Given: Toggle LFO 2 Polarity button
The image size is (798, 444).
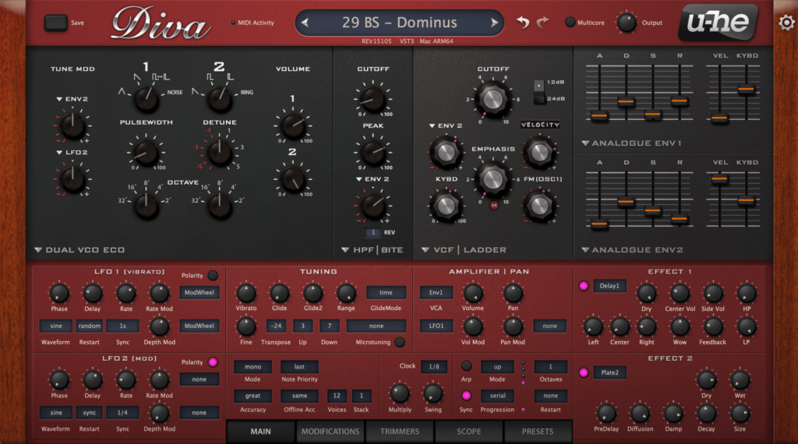Looking at the screenshot, I should coord(213,362).
